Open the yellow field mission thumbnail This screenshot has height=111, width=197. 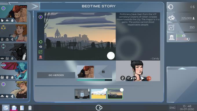99,94
